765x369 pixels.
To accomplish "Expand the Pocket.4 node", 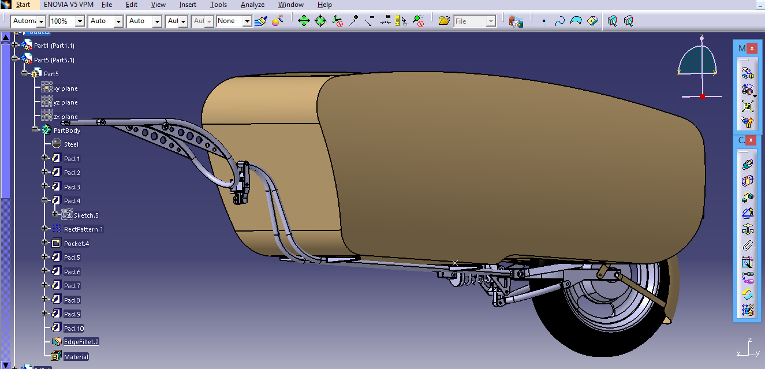I will pyautogui.click(x=45, y=243).
